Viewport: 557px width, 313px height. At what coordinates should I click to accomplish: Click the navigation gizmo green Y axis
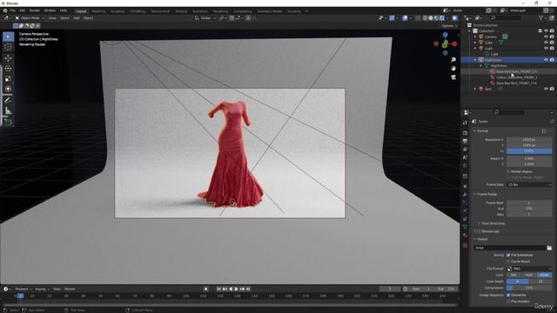[445, 44]
